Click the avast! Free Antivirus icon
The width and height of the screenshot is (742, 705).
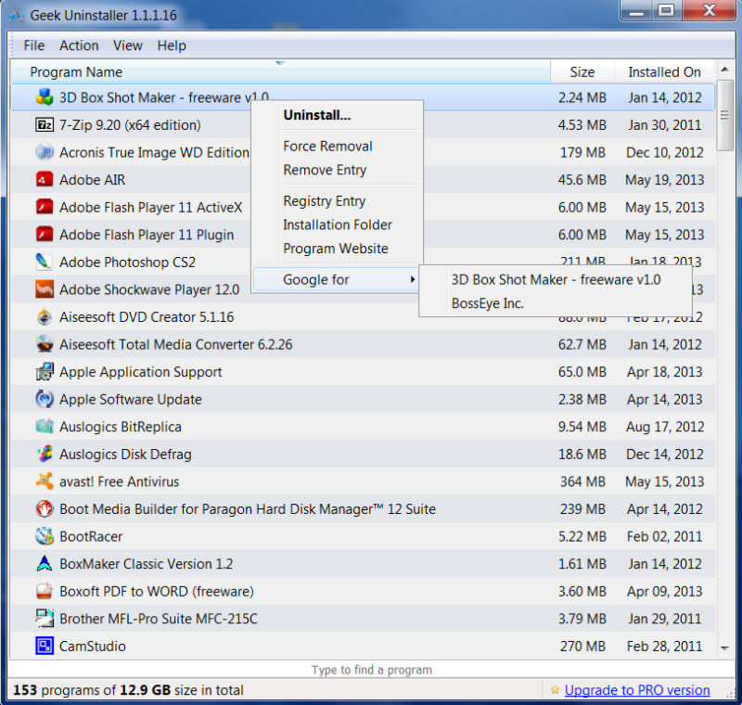point(45,481)
